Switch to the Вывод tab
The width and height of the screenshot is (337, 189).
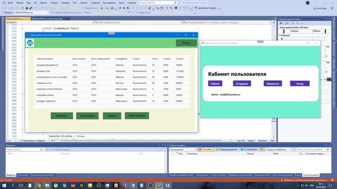[298, 175]
